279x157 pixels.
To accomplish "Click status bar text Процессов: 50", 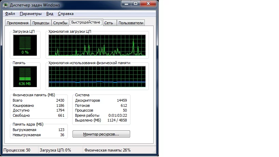I will coord(17,150).
